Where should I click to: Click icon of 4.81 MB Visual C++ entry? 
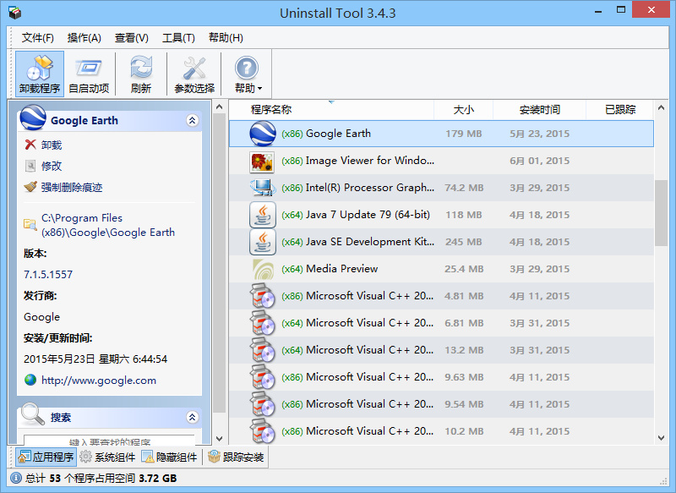click(263, 296)
